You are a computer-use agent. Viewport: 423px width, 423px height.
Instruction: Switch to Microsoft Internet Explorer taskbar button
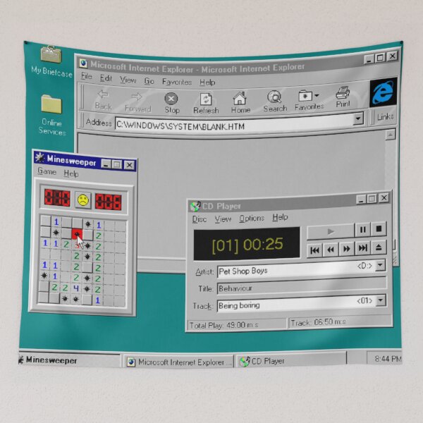click(178, 362)
